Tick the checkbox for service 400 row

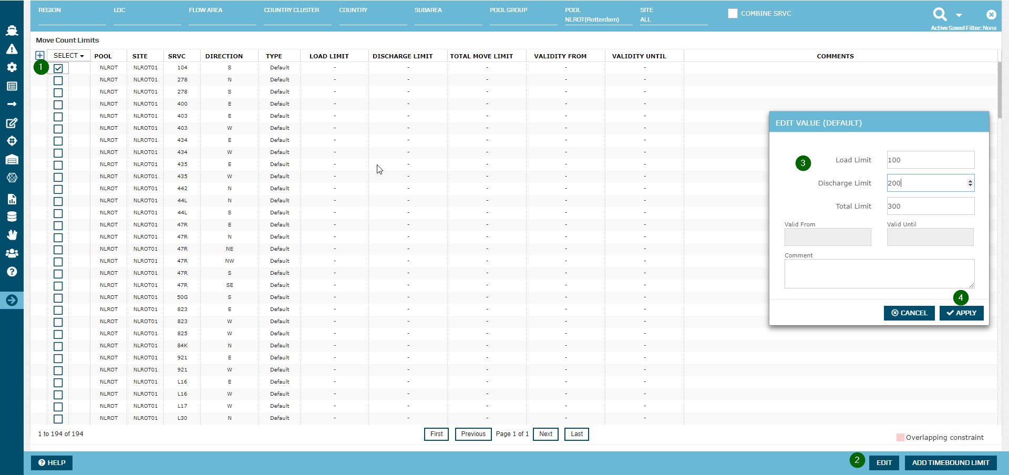(58, 105)
